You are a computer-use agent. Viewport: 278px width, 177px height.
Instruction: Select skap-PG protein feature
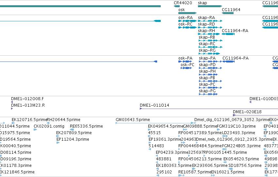[x=208, y=94]
